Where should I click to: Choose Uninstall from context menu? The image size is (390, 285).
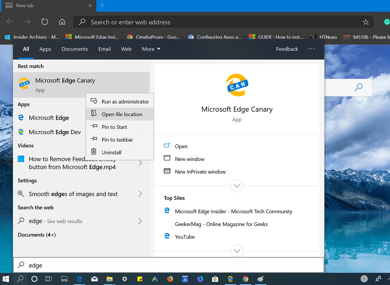120,152
